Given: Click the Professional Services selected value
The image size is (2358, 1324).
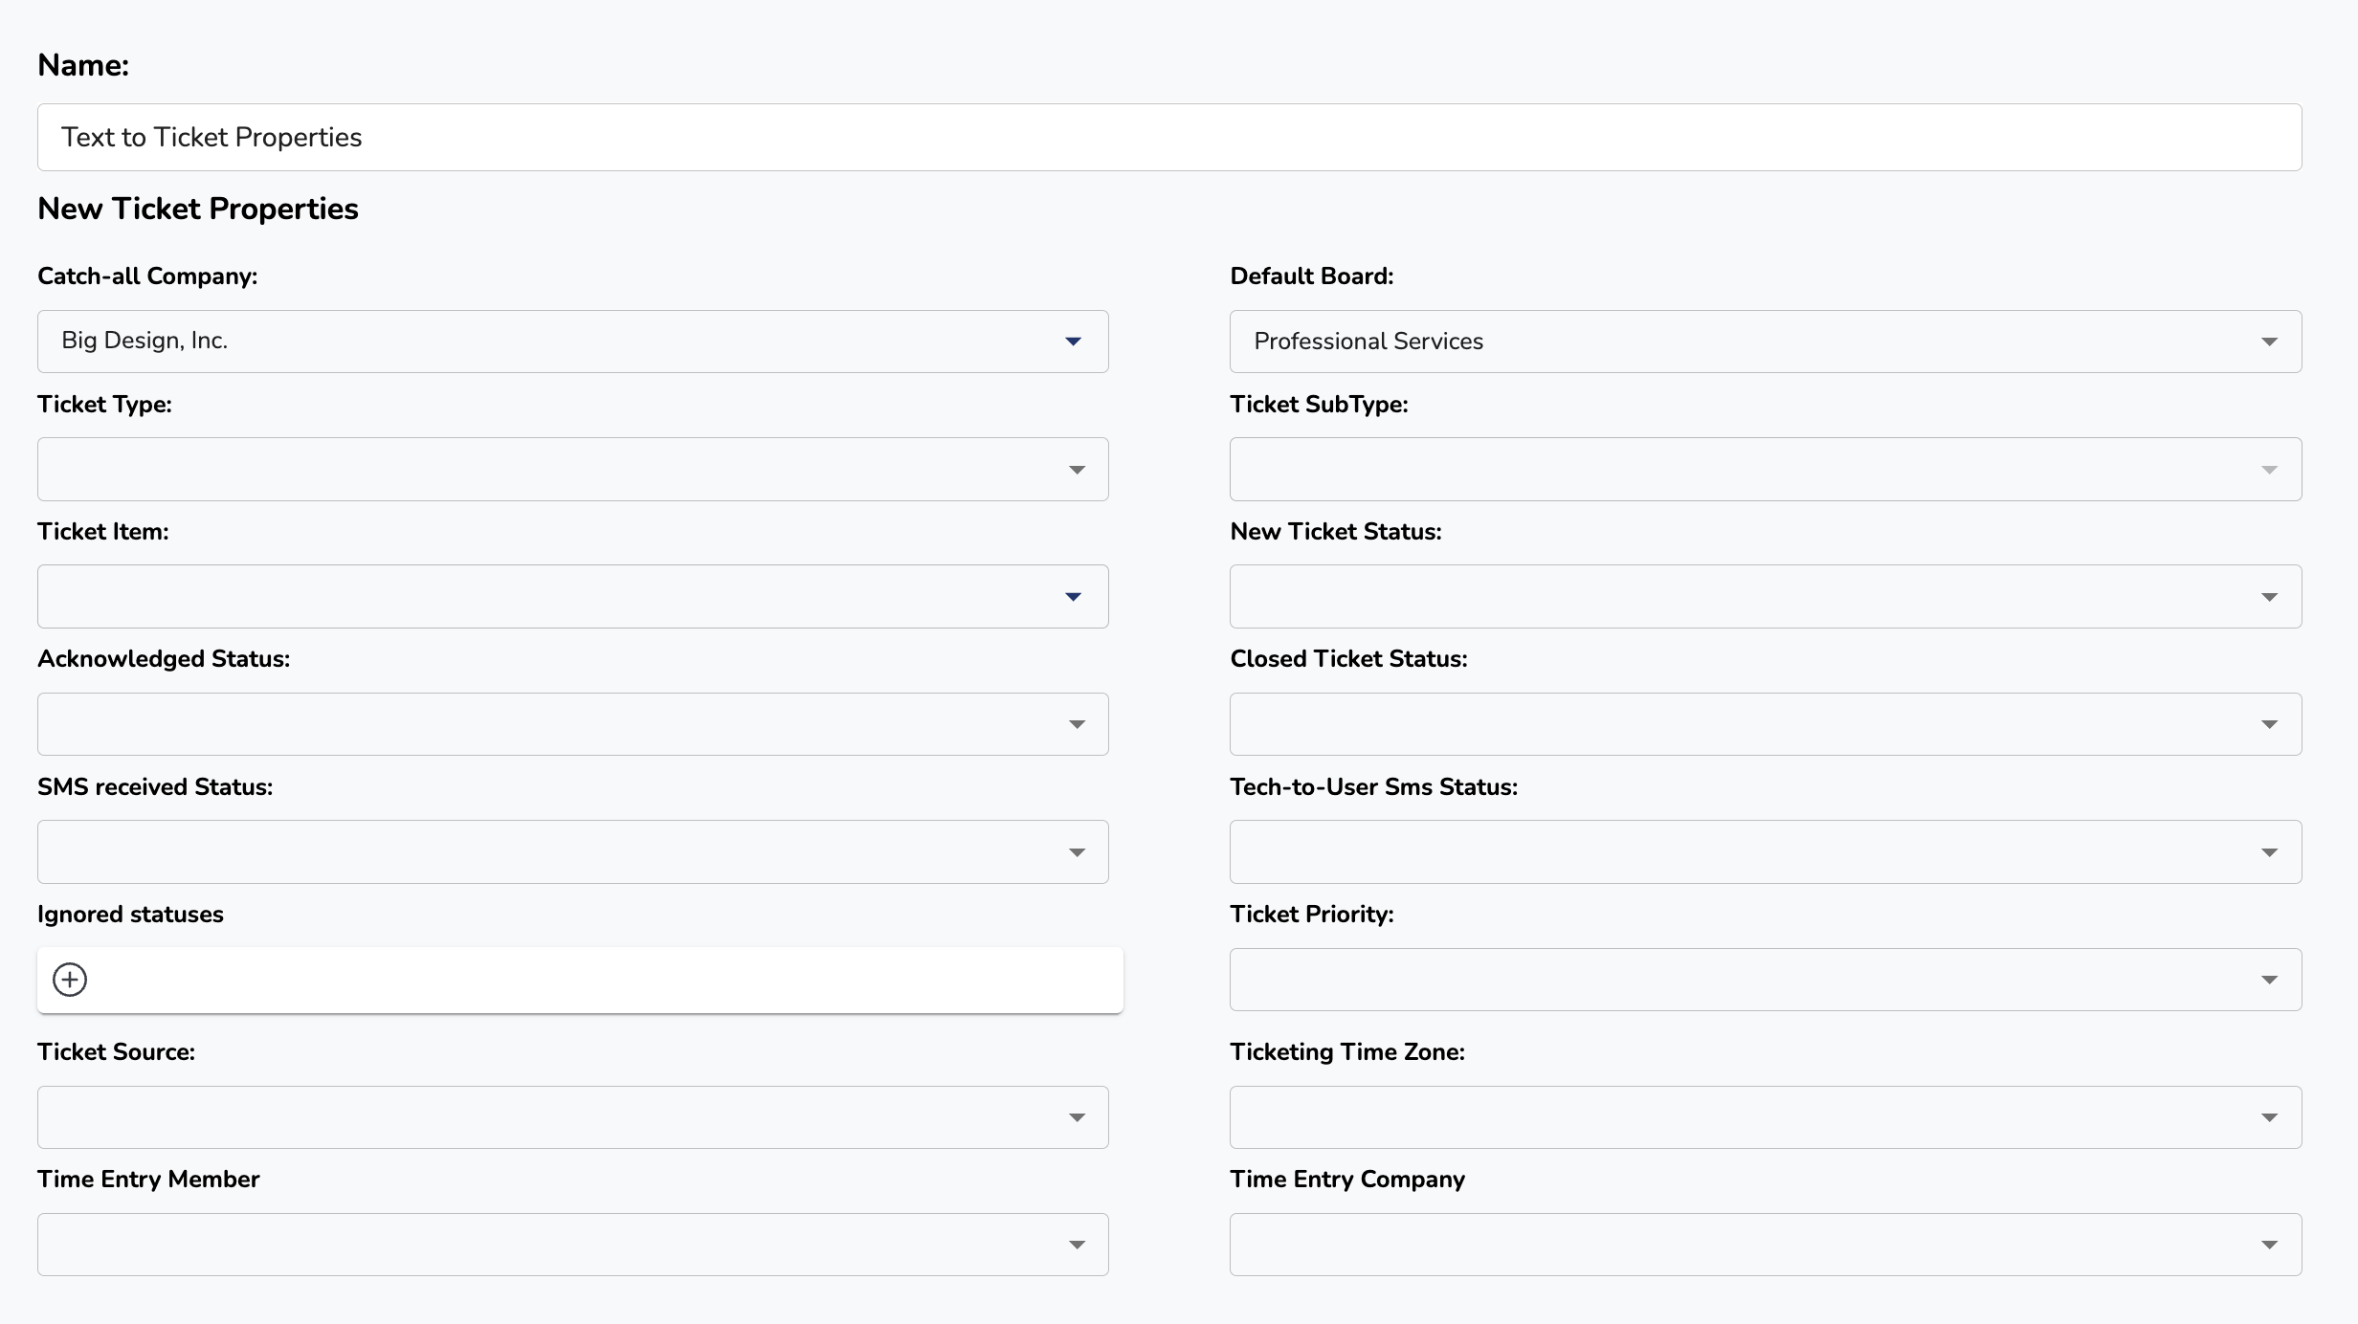Looking at the screenshot, I should pos(1368,342).
